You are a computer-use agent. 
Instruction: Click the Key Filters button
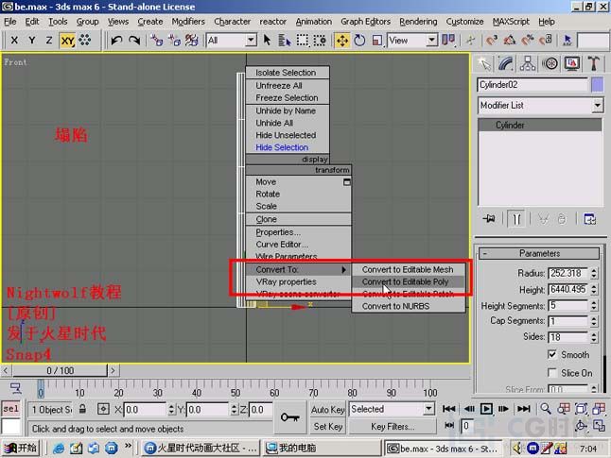[x=392, y=427]
